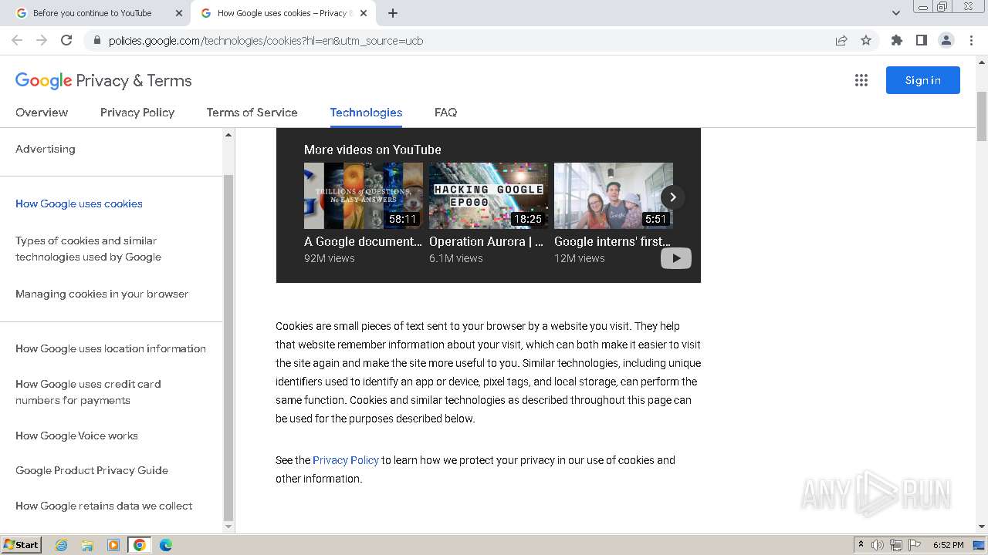Open the Chrome profile avatar
This screenshot has height=555, width=988.
click(946, 40)
